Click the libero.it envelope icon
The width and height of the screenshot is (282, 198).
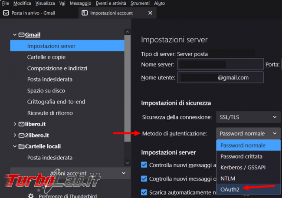pyautogui.click(x=21, y=124)
